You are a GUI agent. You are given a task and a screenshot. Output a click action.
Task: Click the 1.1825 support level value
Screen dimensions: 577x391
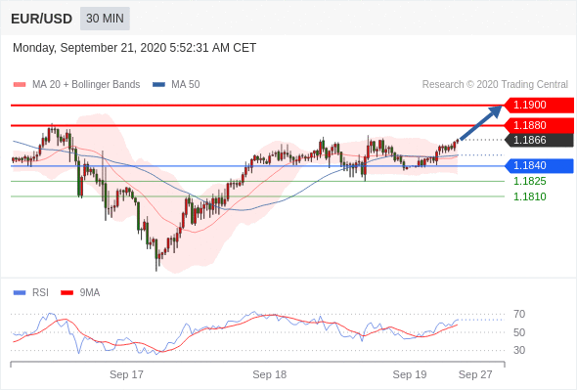point(529,182)
